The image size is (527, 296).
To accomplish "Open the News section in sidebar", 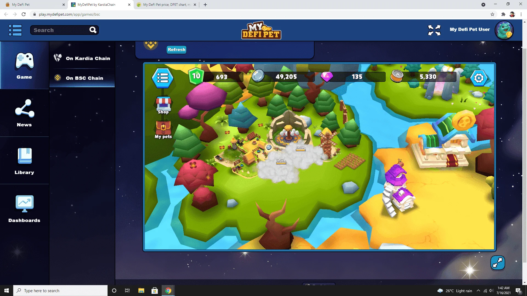I will [24, 113].
